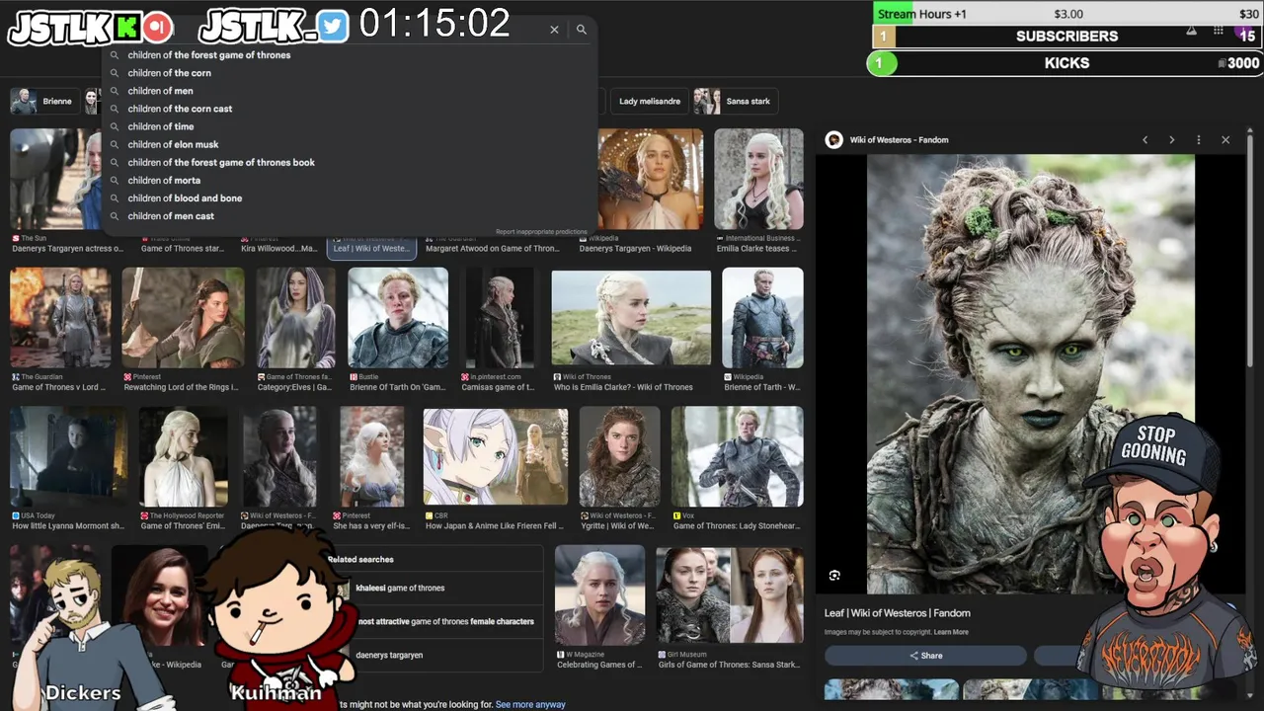Search inside image with Google Lens icon
This screenshot has width=1264, height=711.
(834, 576)
